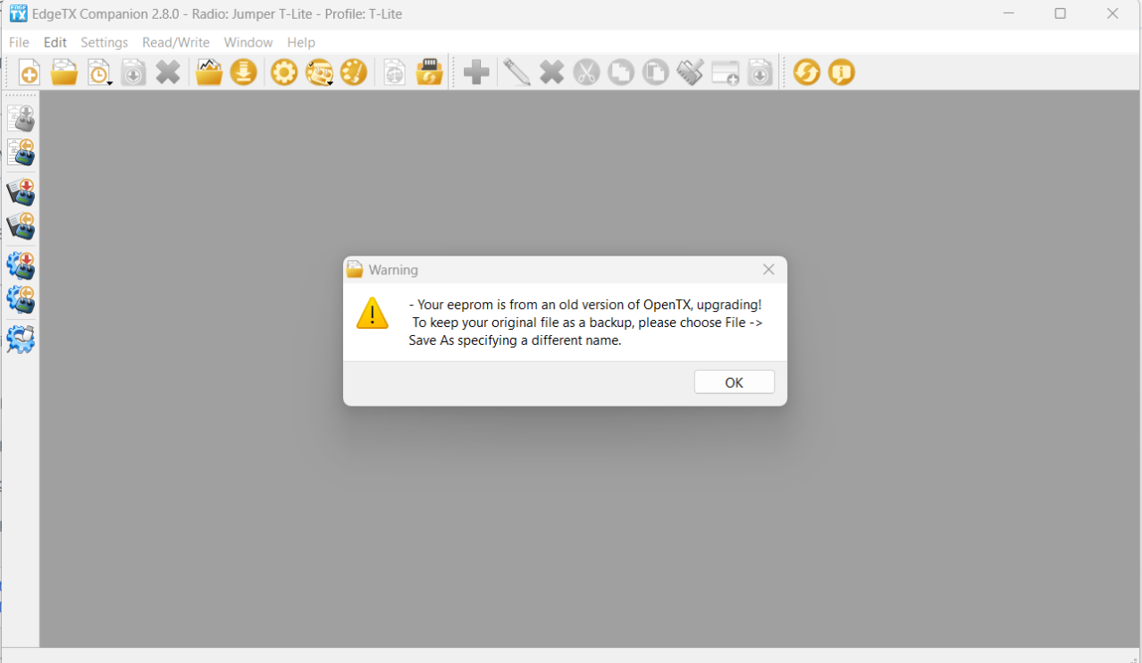
Task: Open the paint palette theme icon
Action: pos(354,72)
